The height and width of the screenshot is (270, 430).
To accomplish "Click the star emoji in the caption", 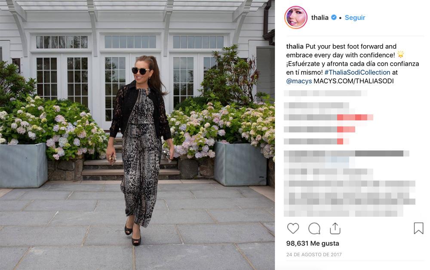I will [401, 55].
